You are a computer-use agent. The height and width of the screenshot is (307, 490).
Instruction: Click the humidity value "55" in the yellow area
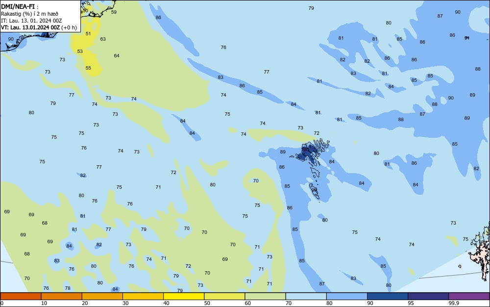pos(88,68)
